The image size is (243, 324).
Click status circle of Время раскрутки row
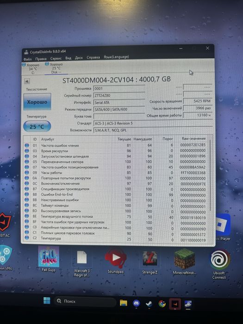pyautogui.click(x=27, y=151)
